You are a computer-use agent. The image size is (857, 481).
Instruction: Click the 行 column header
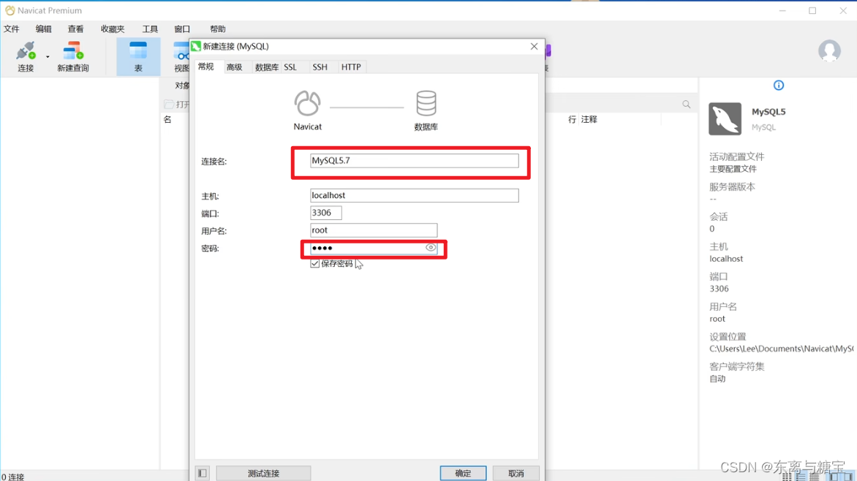click(x=572, y=119)
